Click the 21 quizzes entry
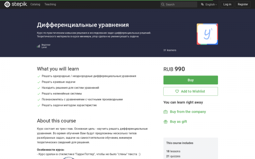The height and width of the screenshot is (159, 255). coord(173,156)
